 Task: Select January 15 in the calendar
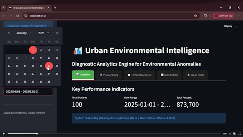click(33, 66)
